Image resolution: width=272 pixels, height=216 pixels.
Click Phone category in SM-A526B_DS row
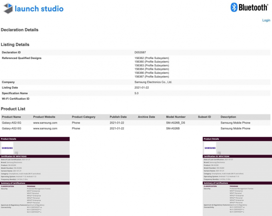(76, 123)
